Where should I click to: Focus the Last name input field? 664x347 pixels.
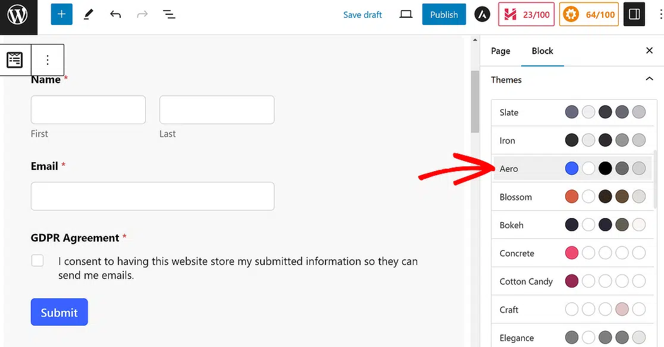click(217, 109)
